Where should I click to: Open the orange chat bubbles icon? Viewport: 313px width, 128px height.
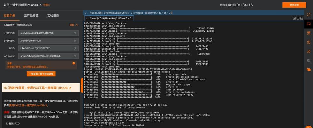(309, 70)
